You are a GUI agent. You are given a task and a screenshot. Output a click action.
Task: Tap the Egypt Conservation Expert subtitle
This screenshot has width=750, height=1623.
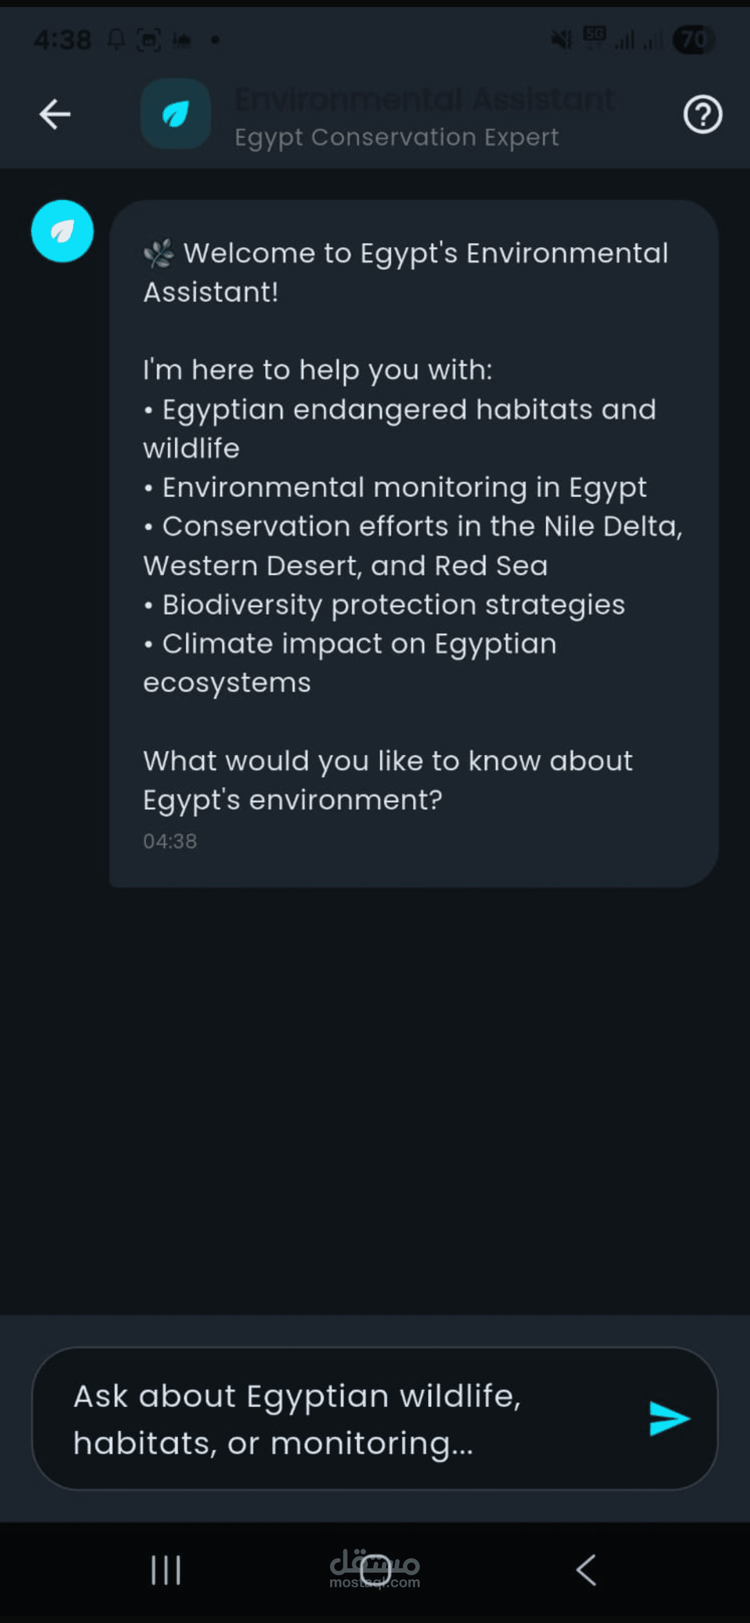[397, 137]
